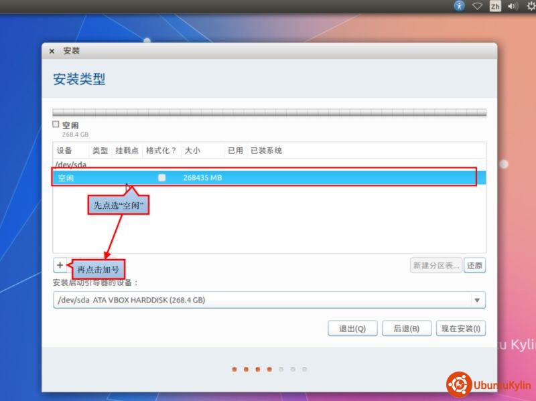Toggle the format checkbox in 空闲 row

(161, 177)
